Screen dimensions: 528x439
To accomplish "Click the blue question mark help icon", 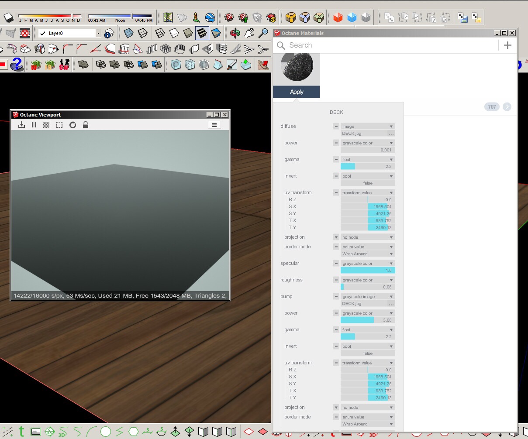I will (x=17, y=65).
